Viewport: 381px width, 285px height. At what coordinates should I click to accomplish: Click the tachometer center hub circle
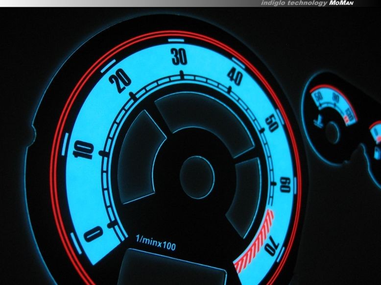point(197,178)
